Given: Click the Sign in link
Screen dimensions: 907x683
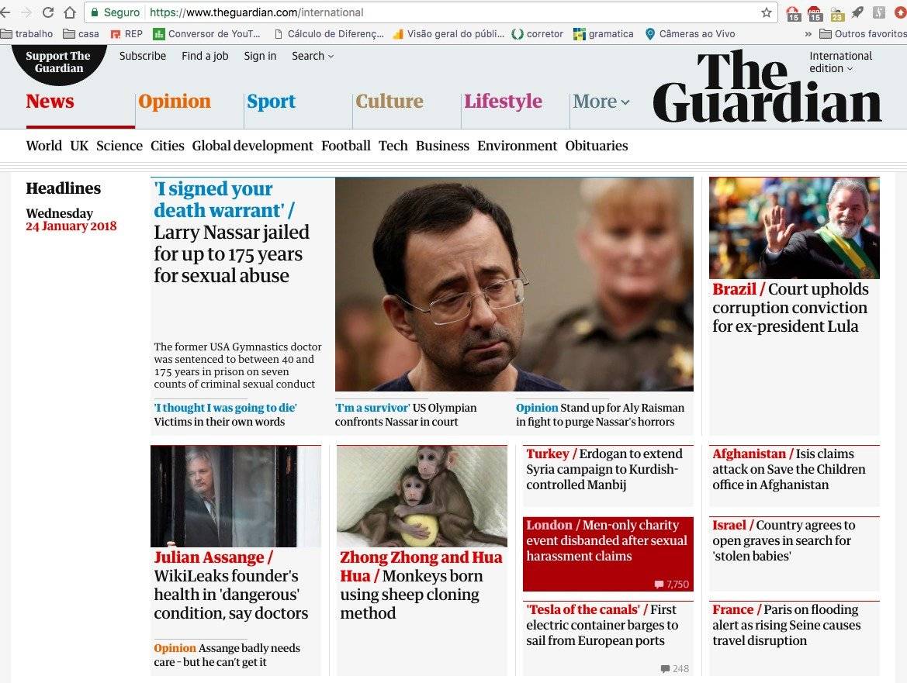Looking at the screenshot, I should (x=260, y=56).
